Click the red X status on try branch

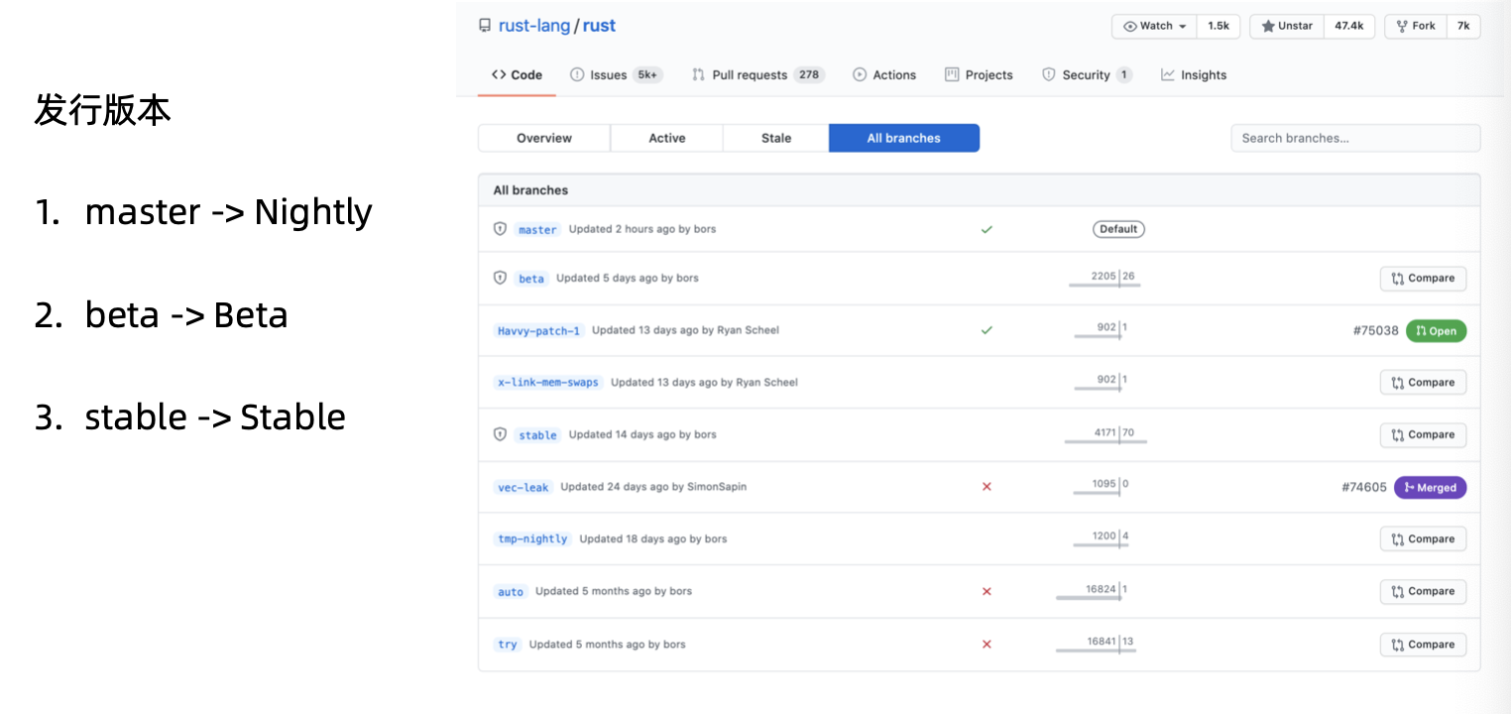click(x=987, y=644)
